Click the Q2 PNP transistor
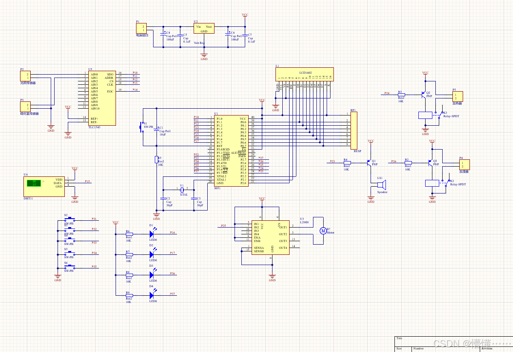 click(424, 95)
